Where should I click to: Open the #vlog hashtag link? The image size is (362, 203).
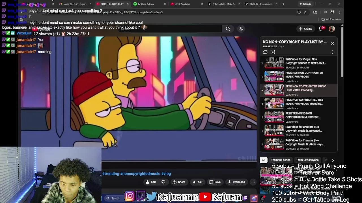166,174
